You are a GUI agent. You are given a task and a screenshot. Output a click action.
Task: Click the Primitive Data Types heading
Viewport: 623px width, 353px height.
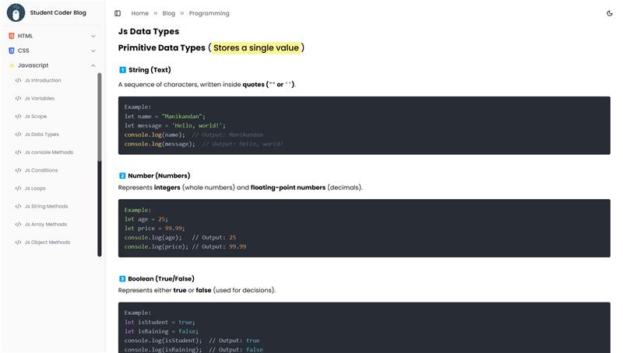162,47
